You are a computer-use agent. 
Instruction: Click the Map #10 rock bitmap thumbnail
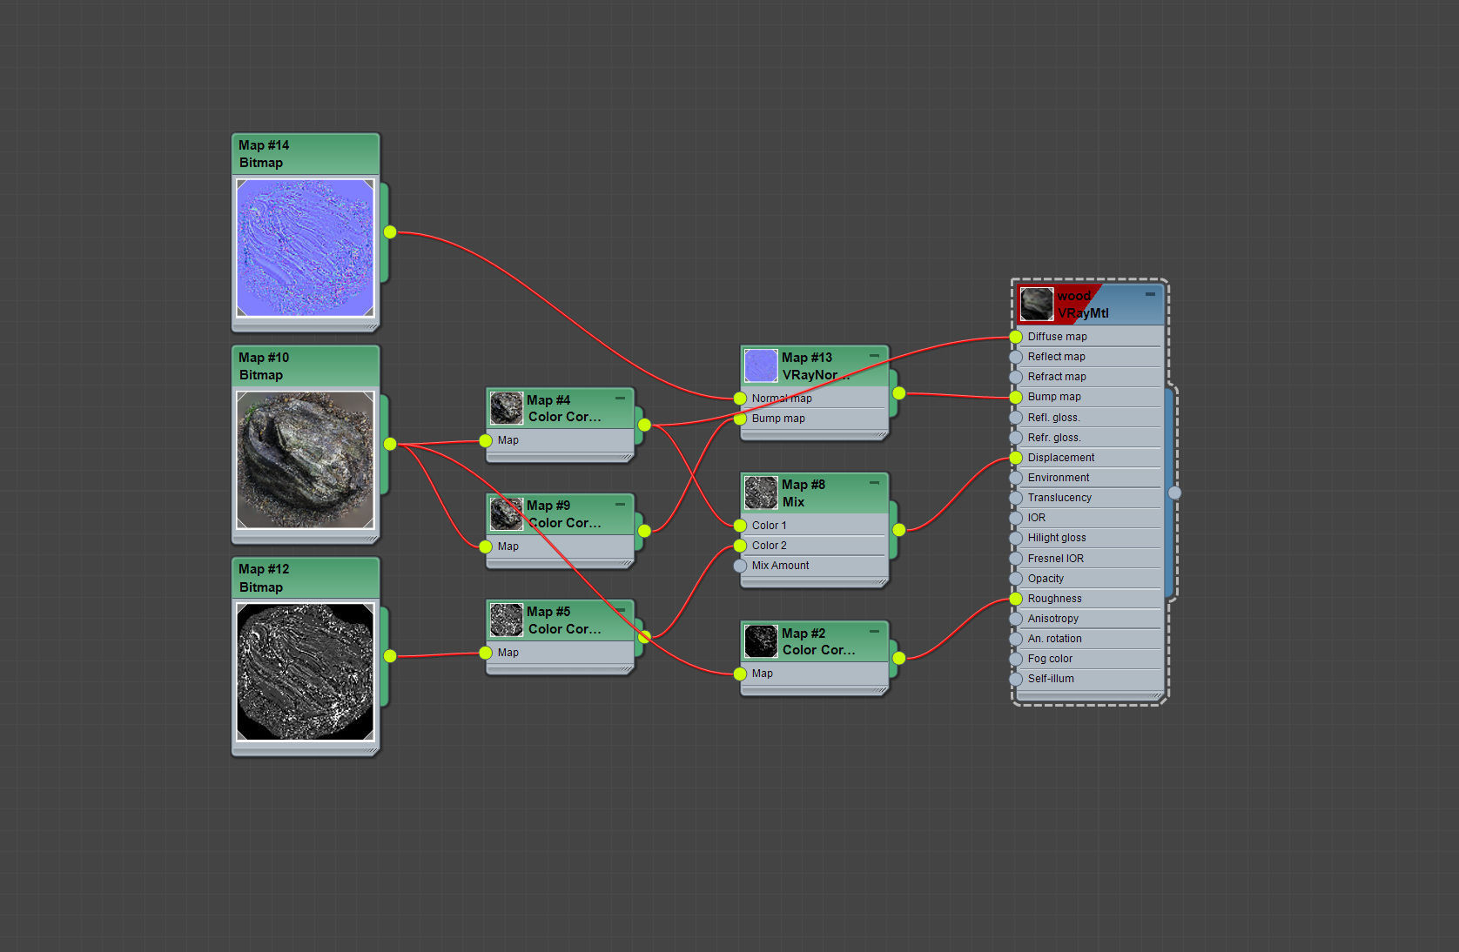click(x=306, y=459)
